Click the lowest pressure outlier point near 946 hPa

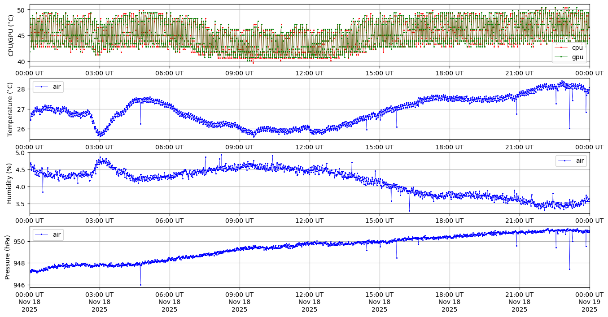pos(140,285)
